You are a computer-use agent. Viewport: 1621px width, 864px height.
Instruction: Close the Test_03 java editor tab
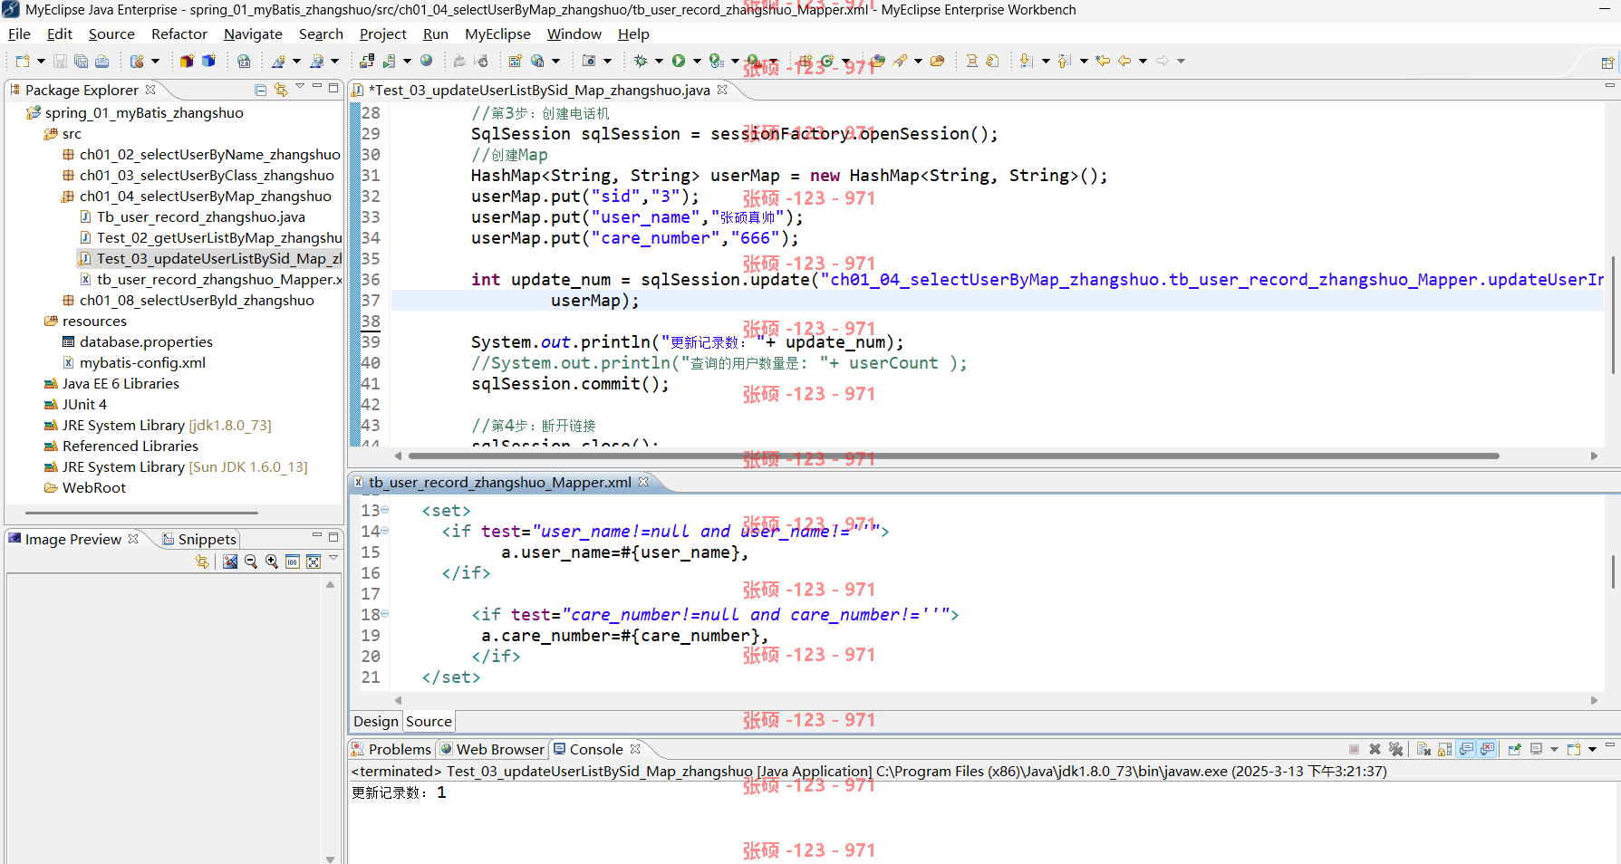pos(722,90)
